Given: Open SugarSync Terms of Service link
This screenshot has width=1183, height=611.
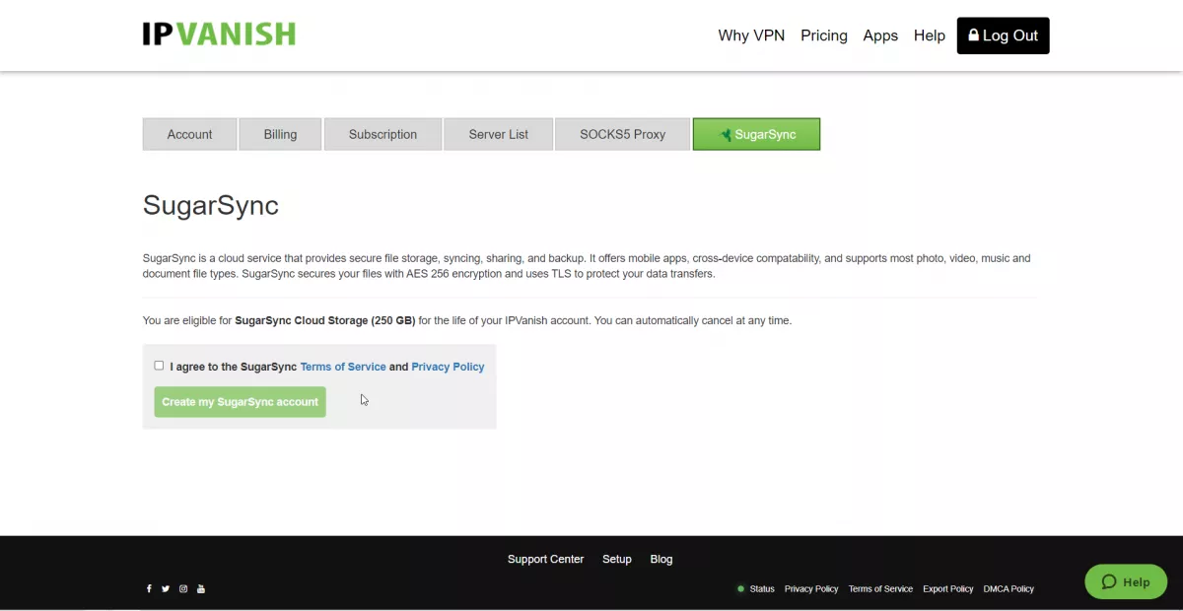Looking at the screenshot, I should pos(343,367).
